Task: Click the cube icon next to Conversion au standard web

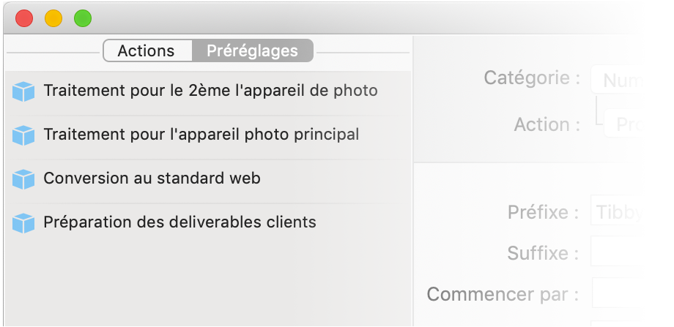Action: (24, 178)
